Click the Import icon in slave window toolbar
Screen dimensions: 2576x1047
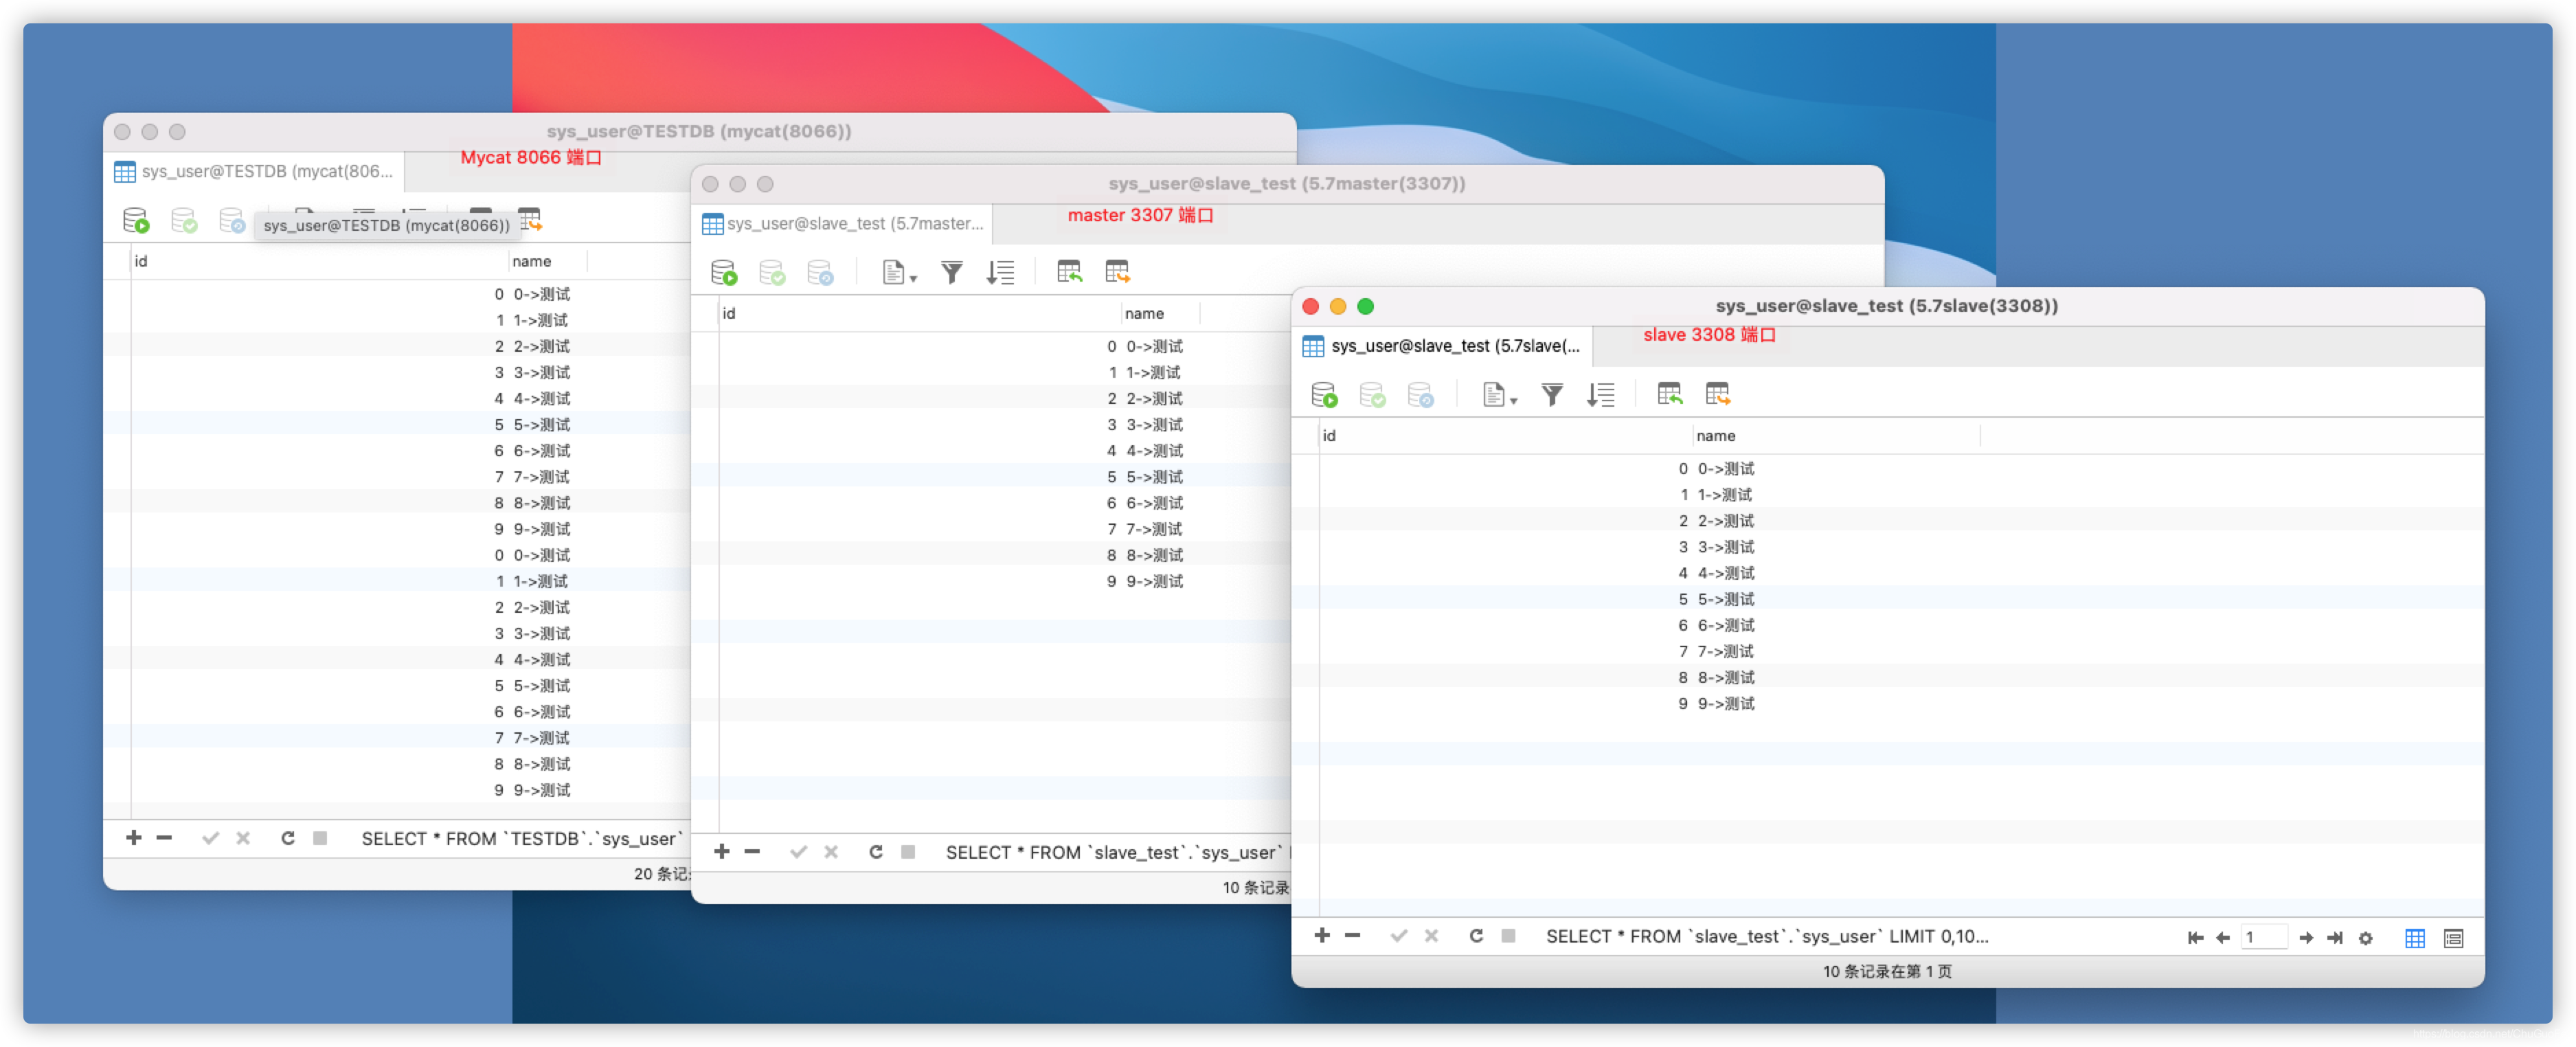tap(1669, 395)
